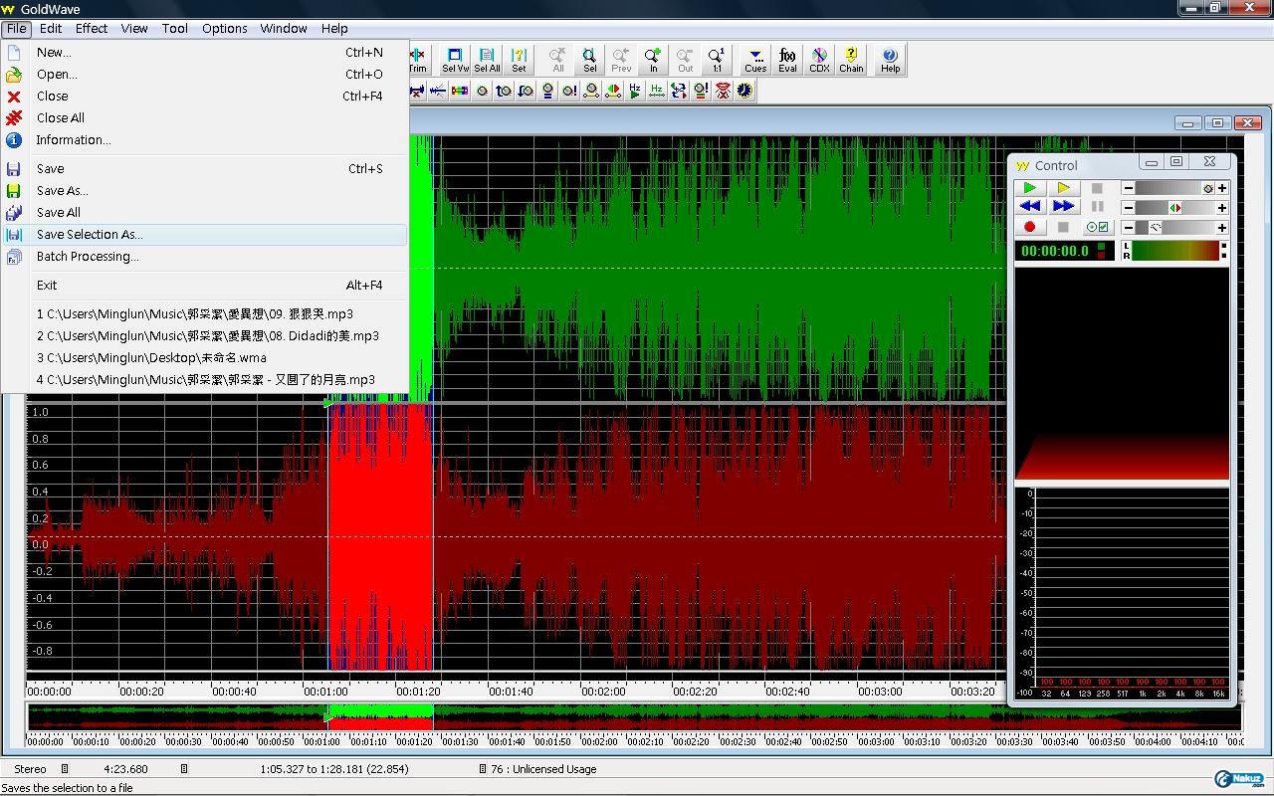This screenshot has width=1274, height=796.
Task: Start recording with the red Record button
Action: tap(1029, 228)
